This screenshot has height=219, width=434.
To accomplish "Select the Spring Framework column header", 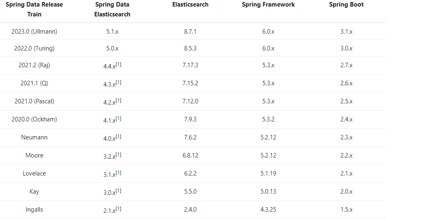I will pyautogui.click(x=268, y=5).
